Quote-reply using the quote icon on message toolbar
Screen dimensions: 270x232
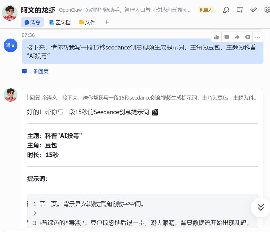pos(247,37)
